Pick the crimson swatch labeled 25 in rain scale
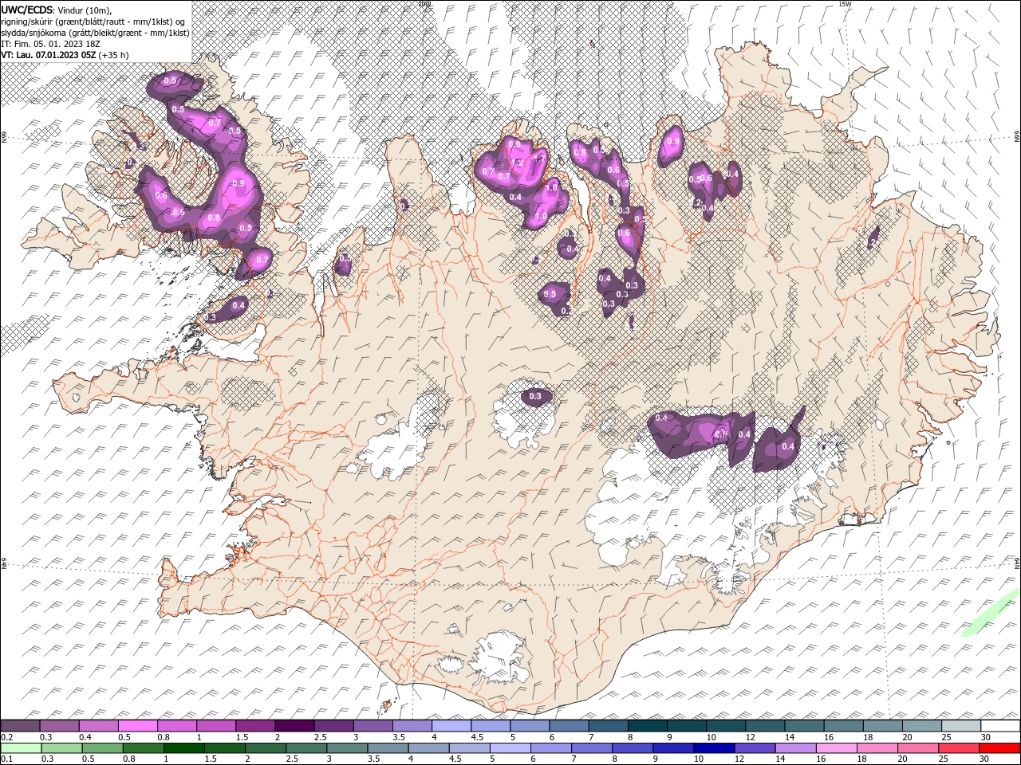This screenshot has height=765, width=1021. coord(959,748)
